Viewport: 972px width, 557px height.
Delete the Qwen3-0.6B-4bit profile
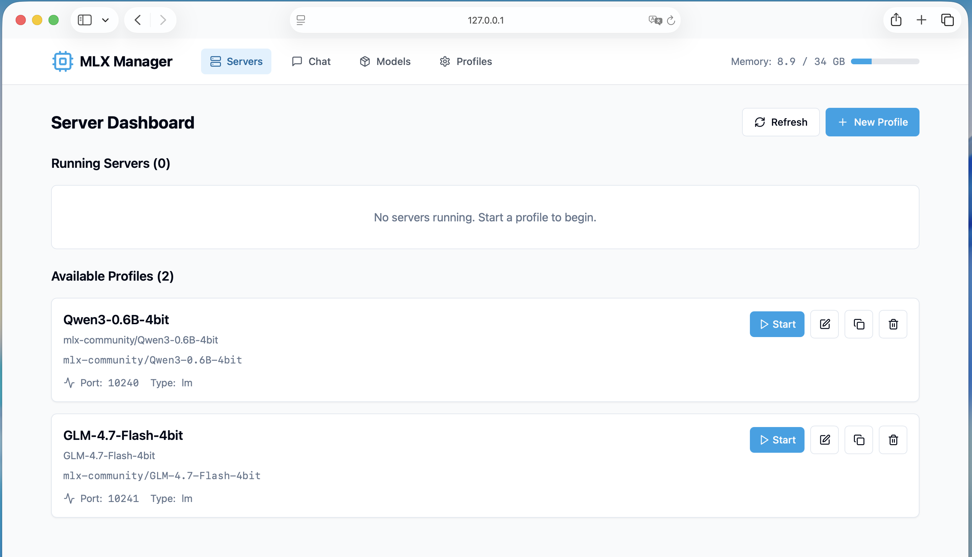pos(893,324)
